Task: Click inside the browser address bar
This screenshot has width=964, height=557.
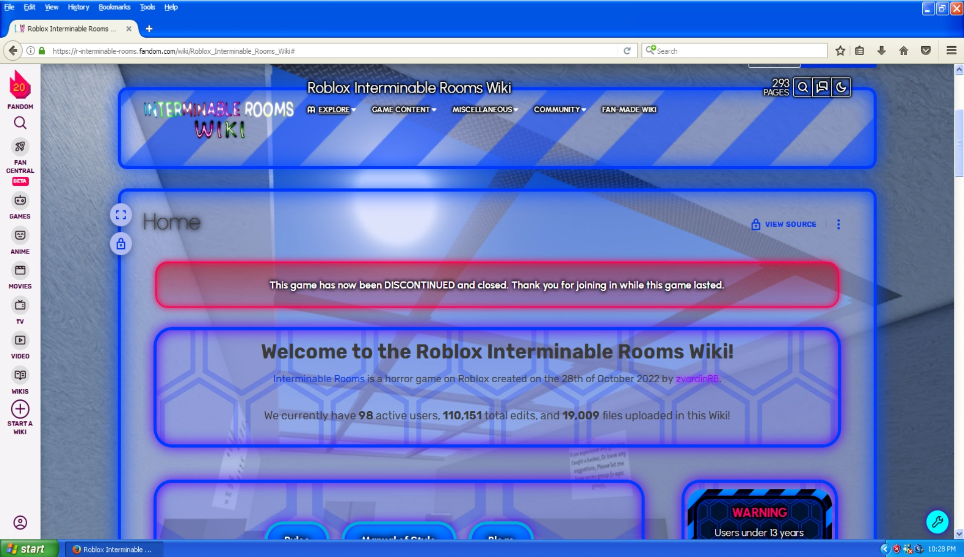Action: 332,50
